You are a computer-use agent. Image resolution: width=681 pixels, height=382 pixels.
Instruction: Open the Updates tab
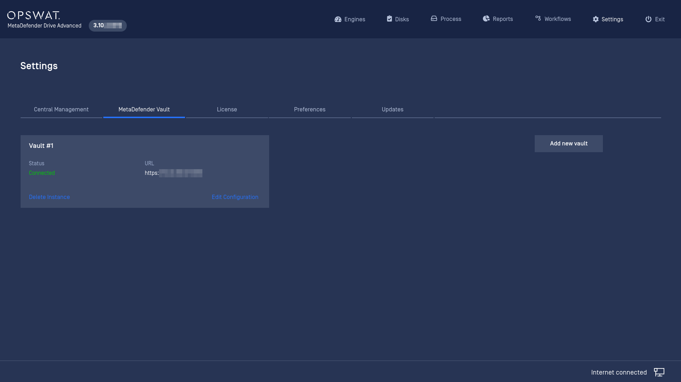click(x=392, y=109)
